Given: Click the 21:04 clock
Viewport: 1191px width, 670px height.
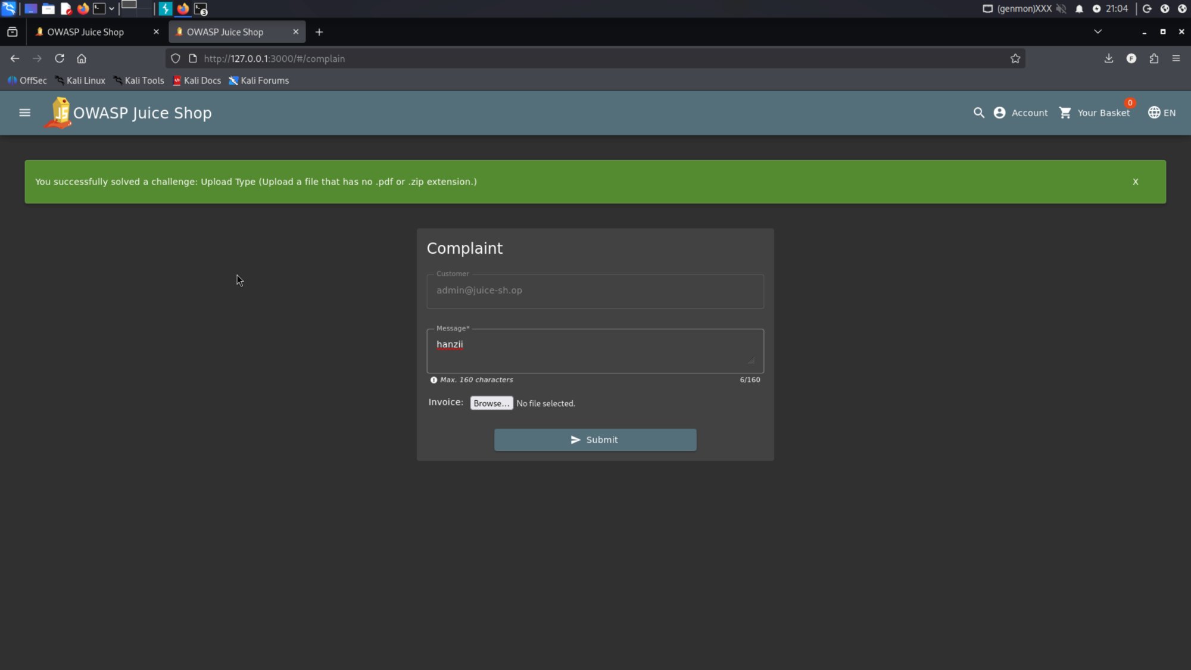Looking at the screenshot, I should [1117, 8].
